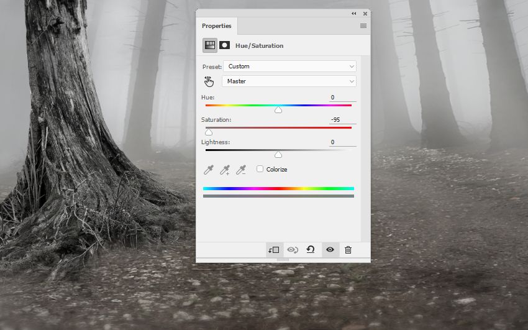Choose the Subtract from Sample eyedropper
Screen dimensions: 528x330
tap(241, 170)
